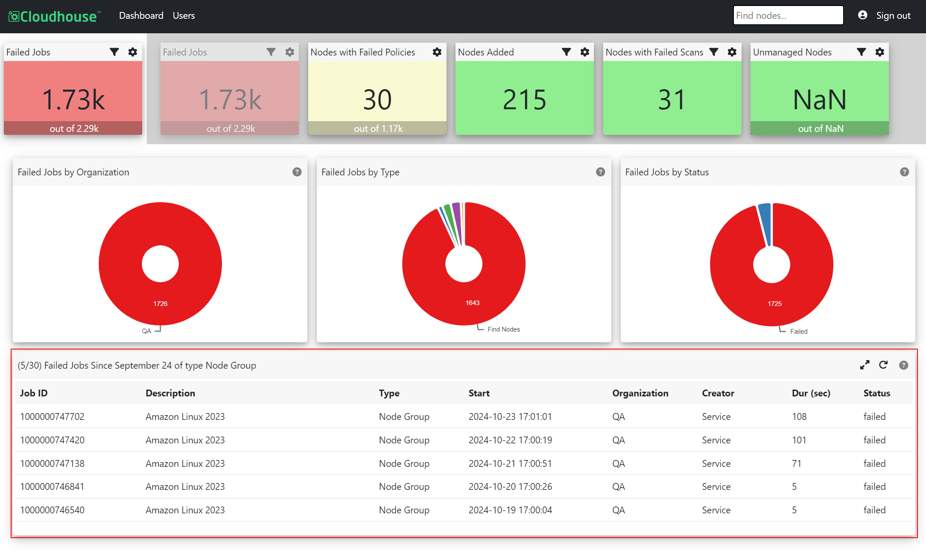
Task: Sort table by Start column header
Action: coord(479,393)
